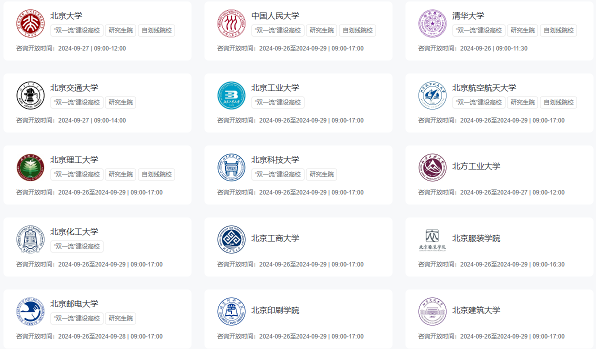Click the 北方工业大学 emblem
This screenshot has height=349, width=596.
(x=432, y=167)
